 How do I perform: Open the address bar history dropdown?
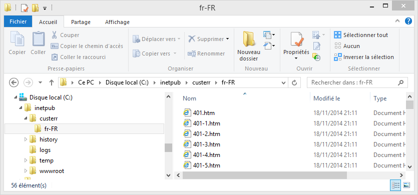[284, 83]
